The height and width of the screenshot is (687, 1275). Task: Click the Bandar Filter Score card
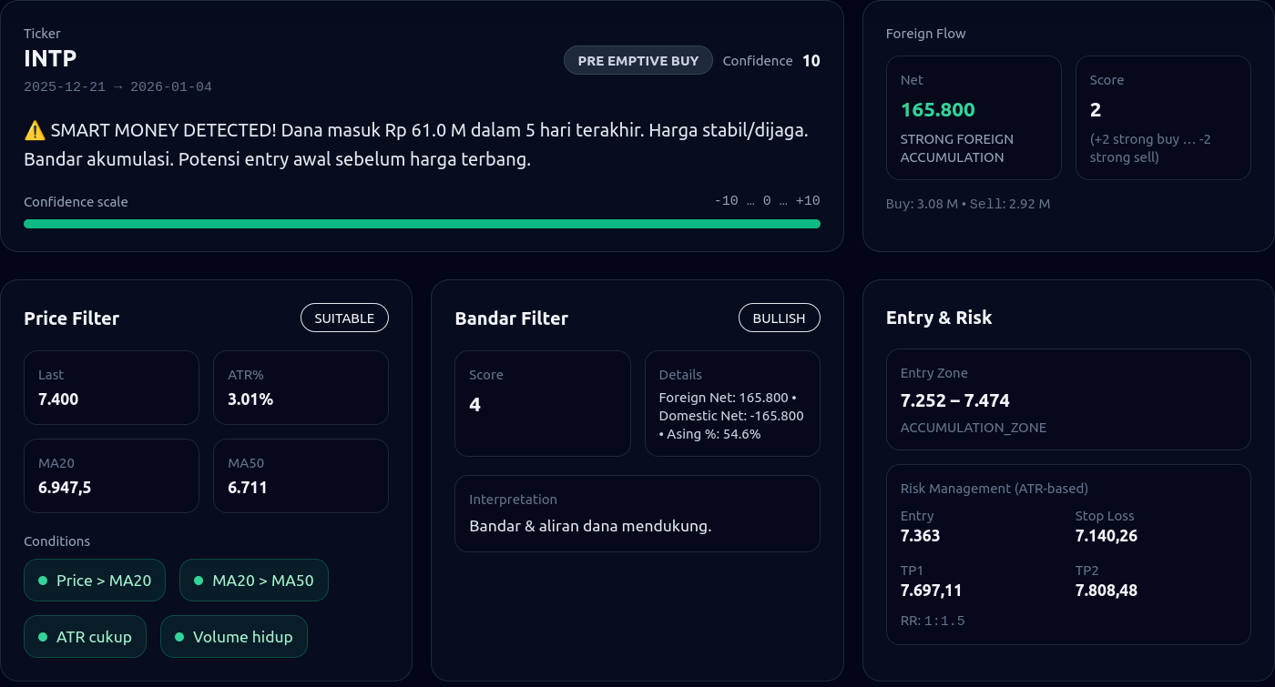[542, 403]
